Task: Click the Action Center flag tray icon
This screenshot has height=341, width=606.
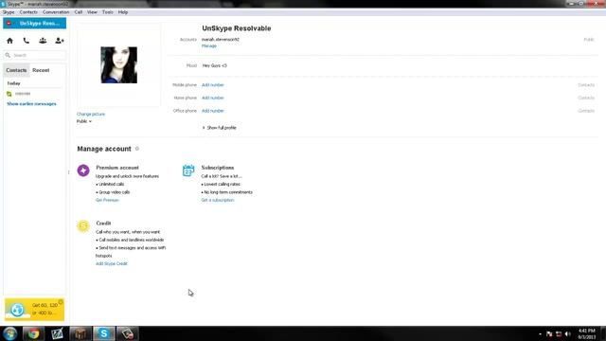Action: click(x=549, y=334)
